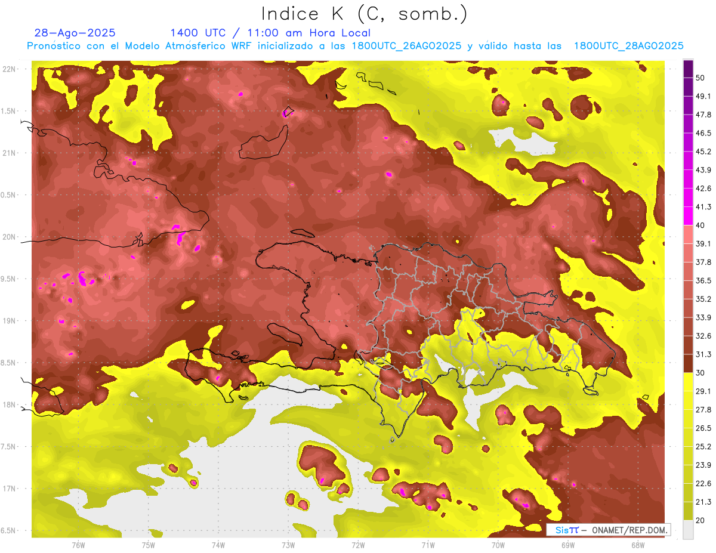
Task: Click the "29.1" colorbar label
Action: 703,391
